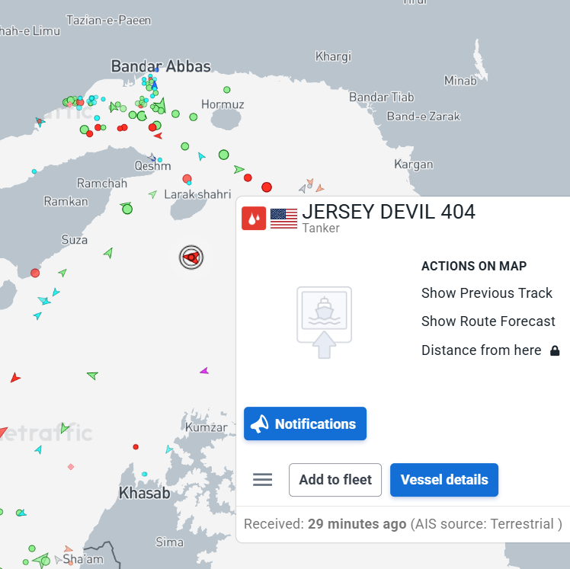Show Route Forecast for the vessel
This screenshot has height=569, width=570.
pos(488,321)
